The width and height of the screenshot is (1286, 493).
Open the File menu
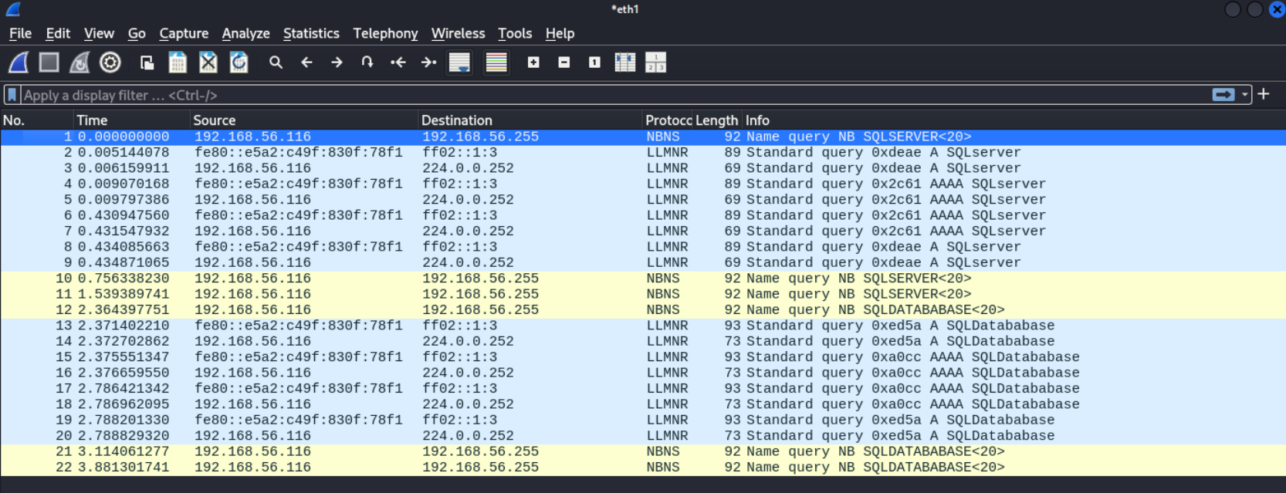tap(20, 33)
